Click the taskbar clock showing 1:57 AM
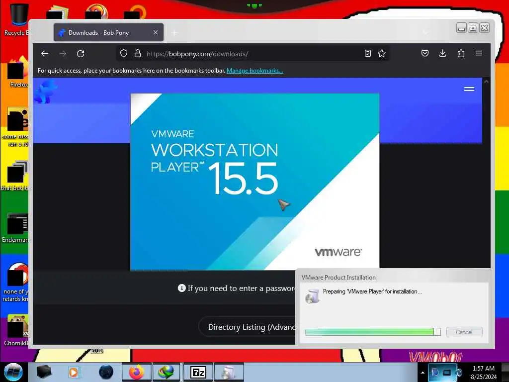Viewport: 509px width, 382px height. click(x=484, y=373)
